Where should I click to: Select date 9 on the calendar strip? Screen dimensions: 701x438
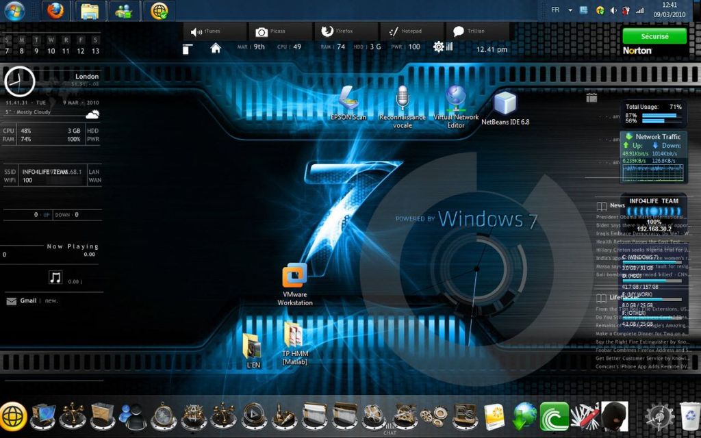pyautogui.click(x=38, y=50)
